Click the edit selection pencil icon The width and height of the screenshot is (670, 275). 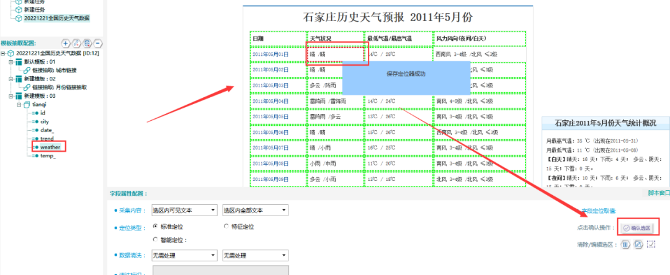tap(637, 244)
